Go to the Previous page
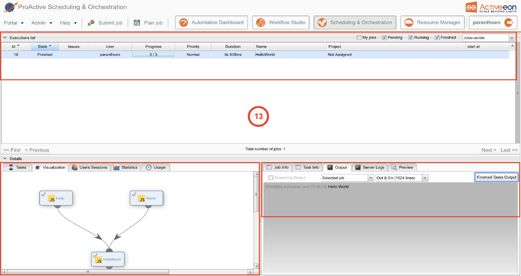 pos(37,150)
